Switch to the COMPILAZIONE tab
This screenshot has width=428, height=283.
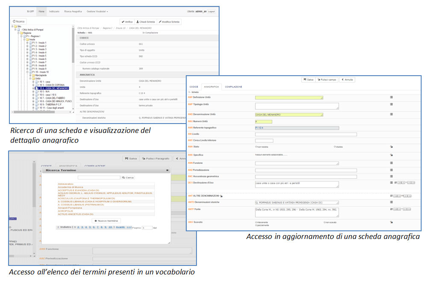(233, 87)
